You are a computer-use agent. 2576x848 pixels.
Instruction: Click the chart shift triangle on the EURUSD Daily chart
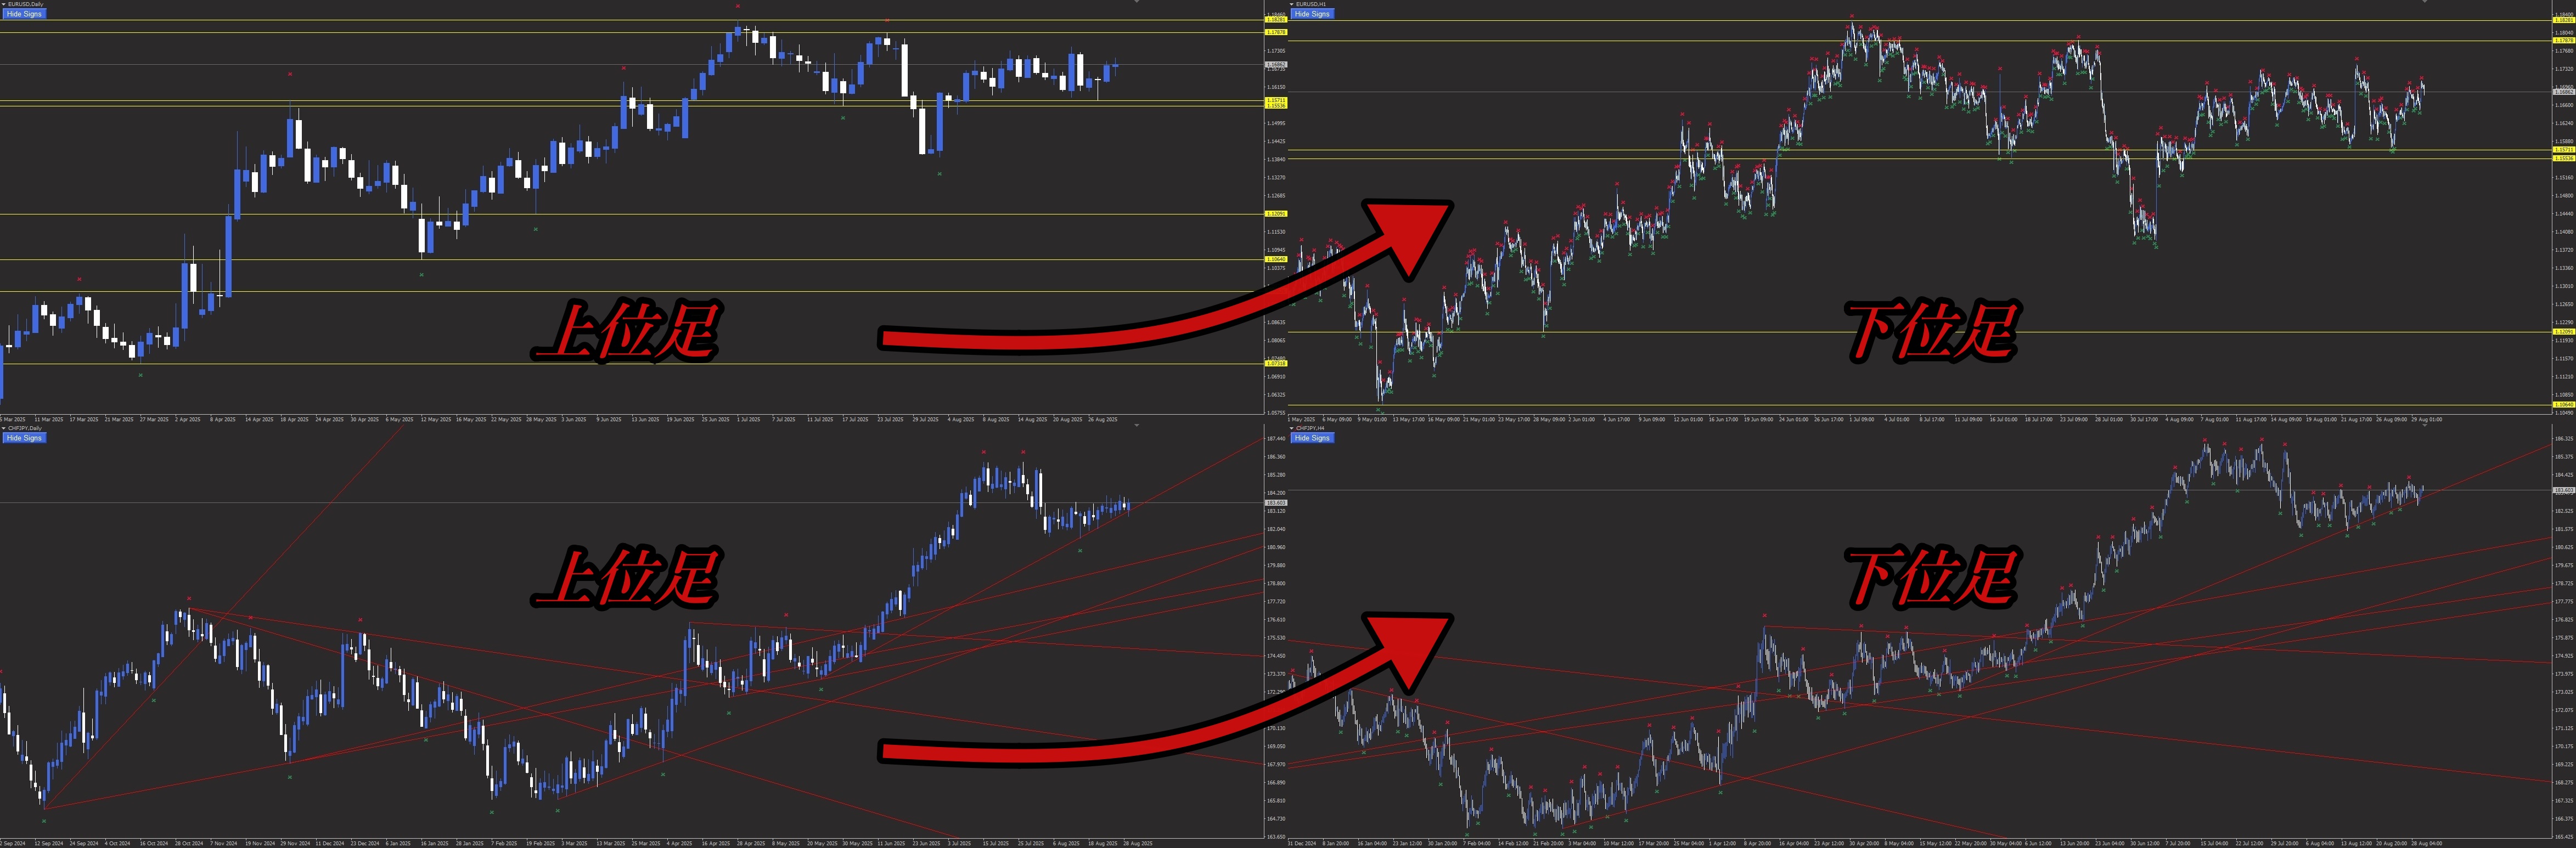(x=1136, y=2)
